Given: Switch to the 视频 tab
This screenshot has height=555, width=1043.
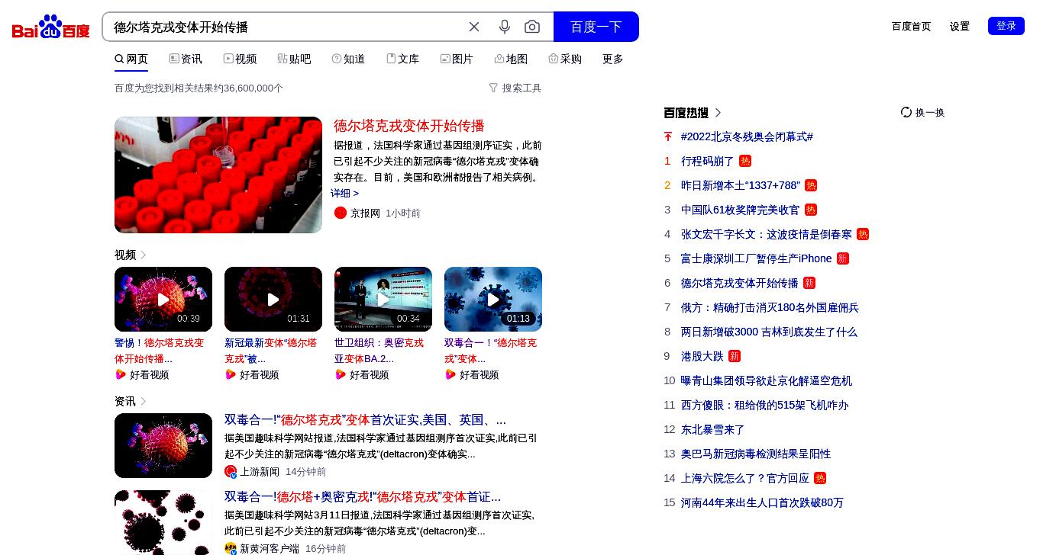Looking at the screenshot, I should click(x=240, y=59).
